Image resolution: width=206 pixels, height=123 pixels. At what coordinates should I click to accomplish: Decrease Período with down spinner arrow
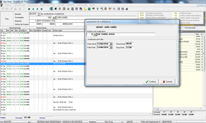point(39,15)
